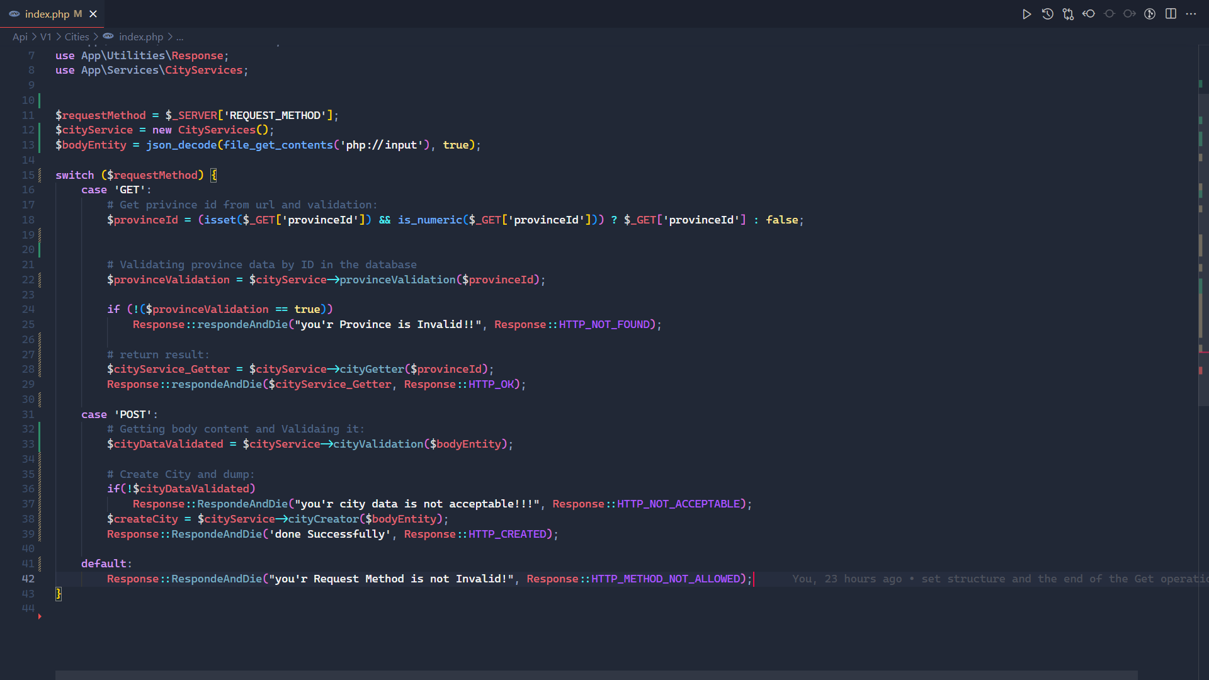Open the Api breadcrumb folder
The width and height of the screenshot is (1209, 680).
coord(20,37)
